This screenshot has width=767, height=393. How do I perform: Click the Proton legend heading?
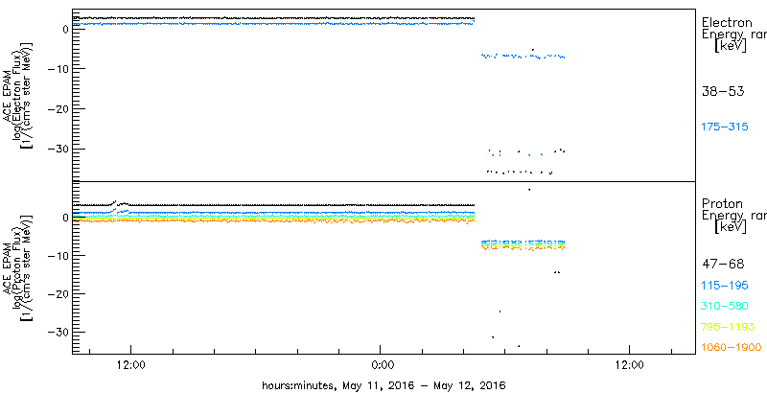point(722,204)
